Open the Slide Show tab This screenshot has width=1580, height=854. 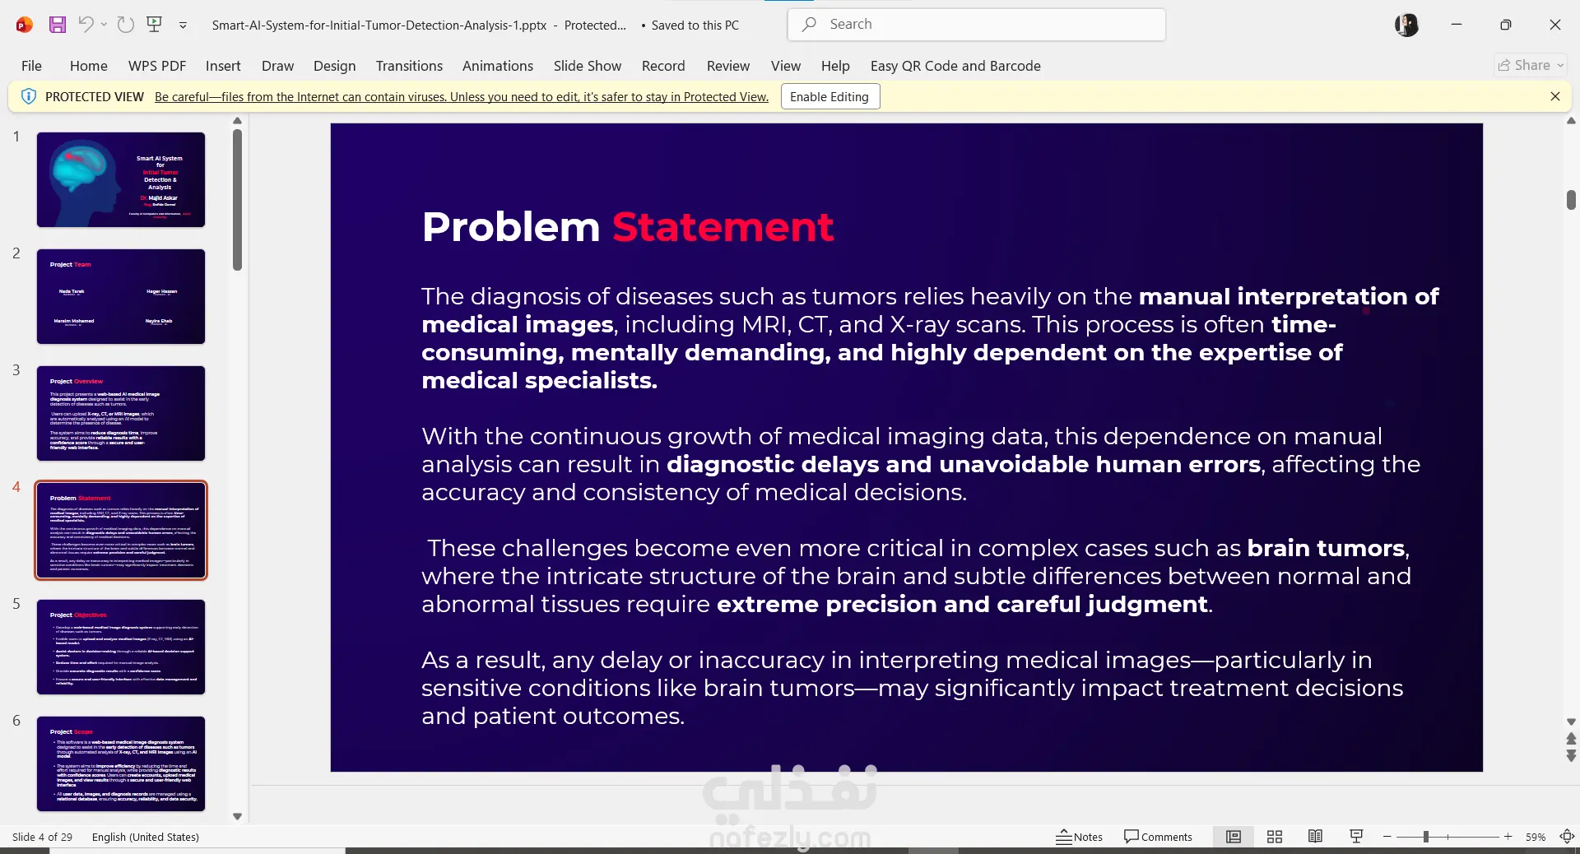click(x=588, y=66)
